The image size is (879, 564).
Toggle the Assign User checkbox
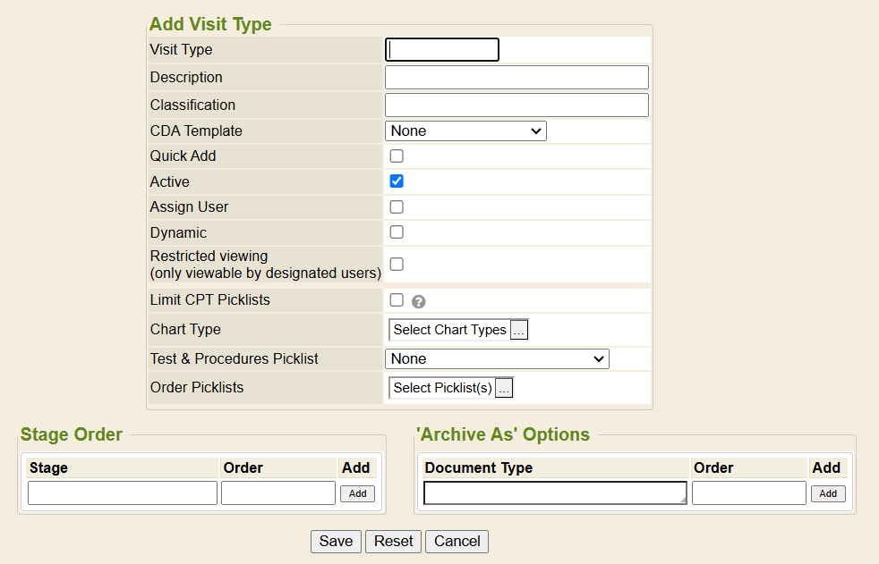[397, 206]
